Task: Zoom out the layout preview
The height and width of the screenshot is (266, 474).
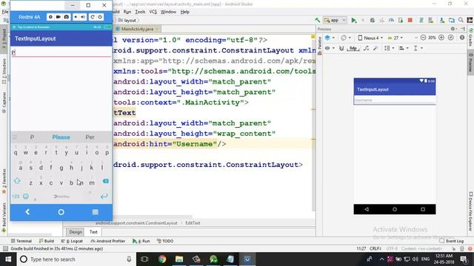Action: point(423,38)
